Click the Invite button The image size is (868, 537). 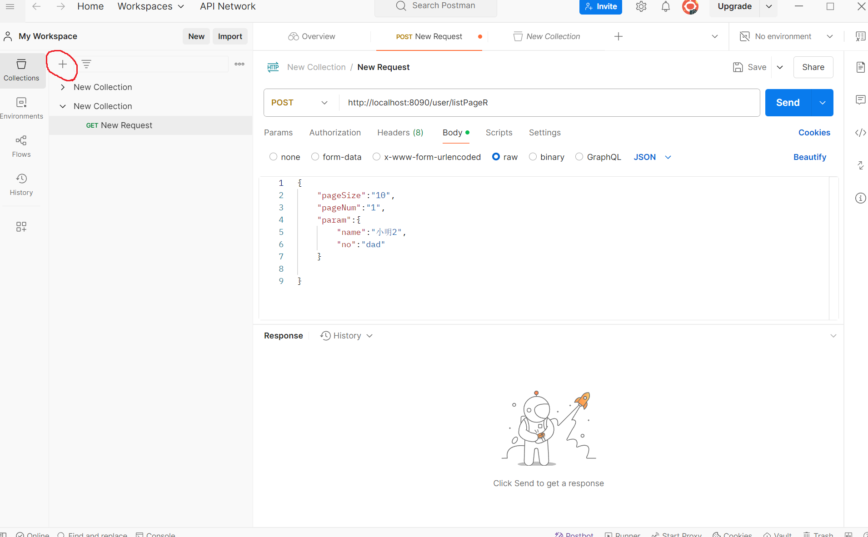pos(601,6)
